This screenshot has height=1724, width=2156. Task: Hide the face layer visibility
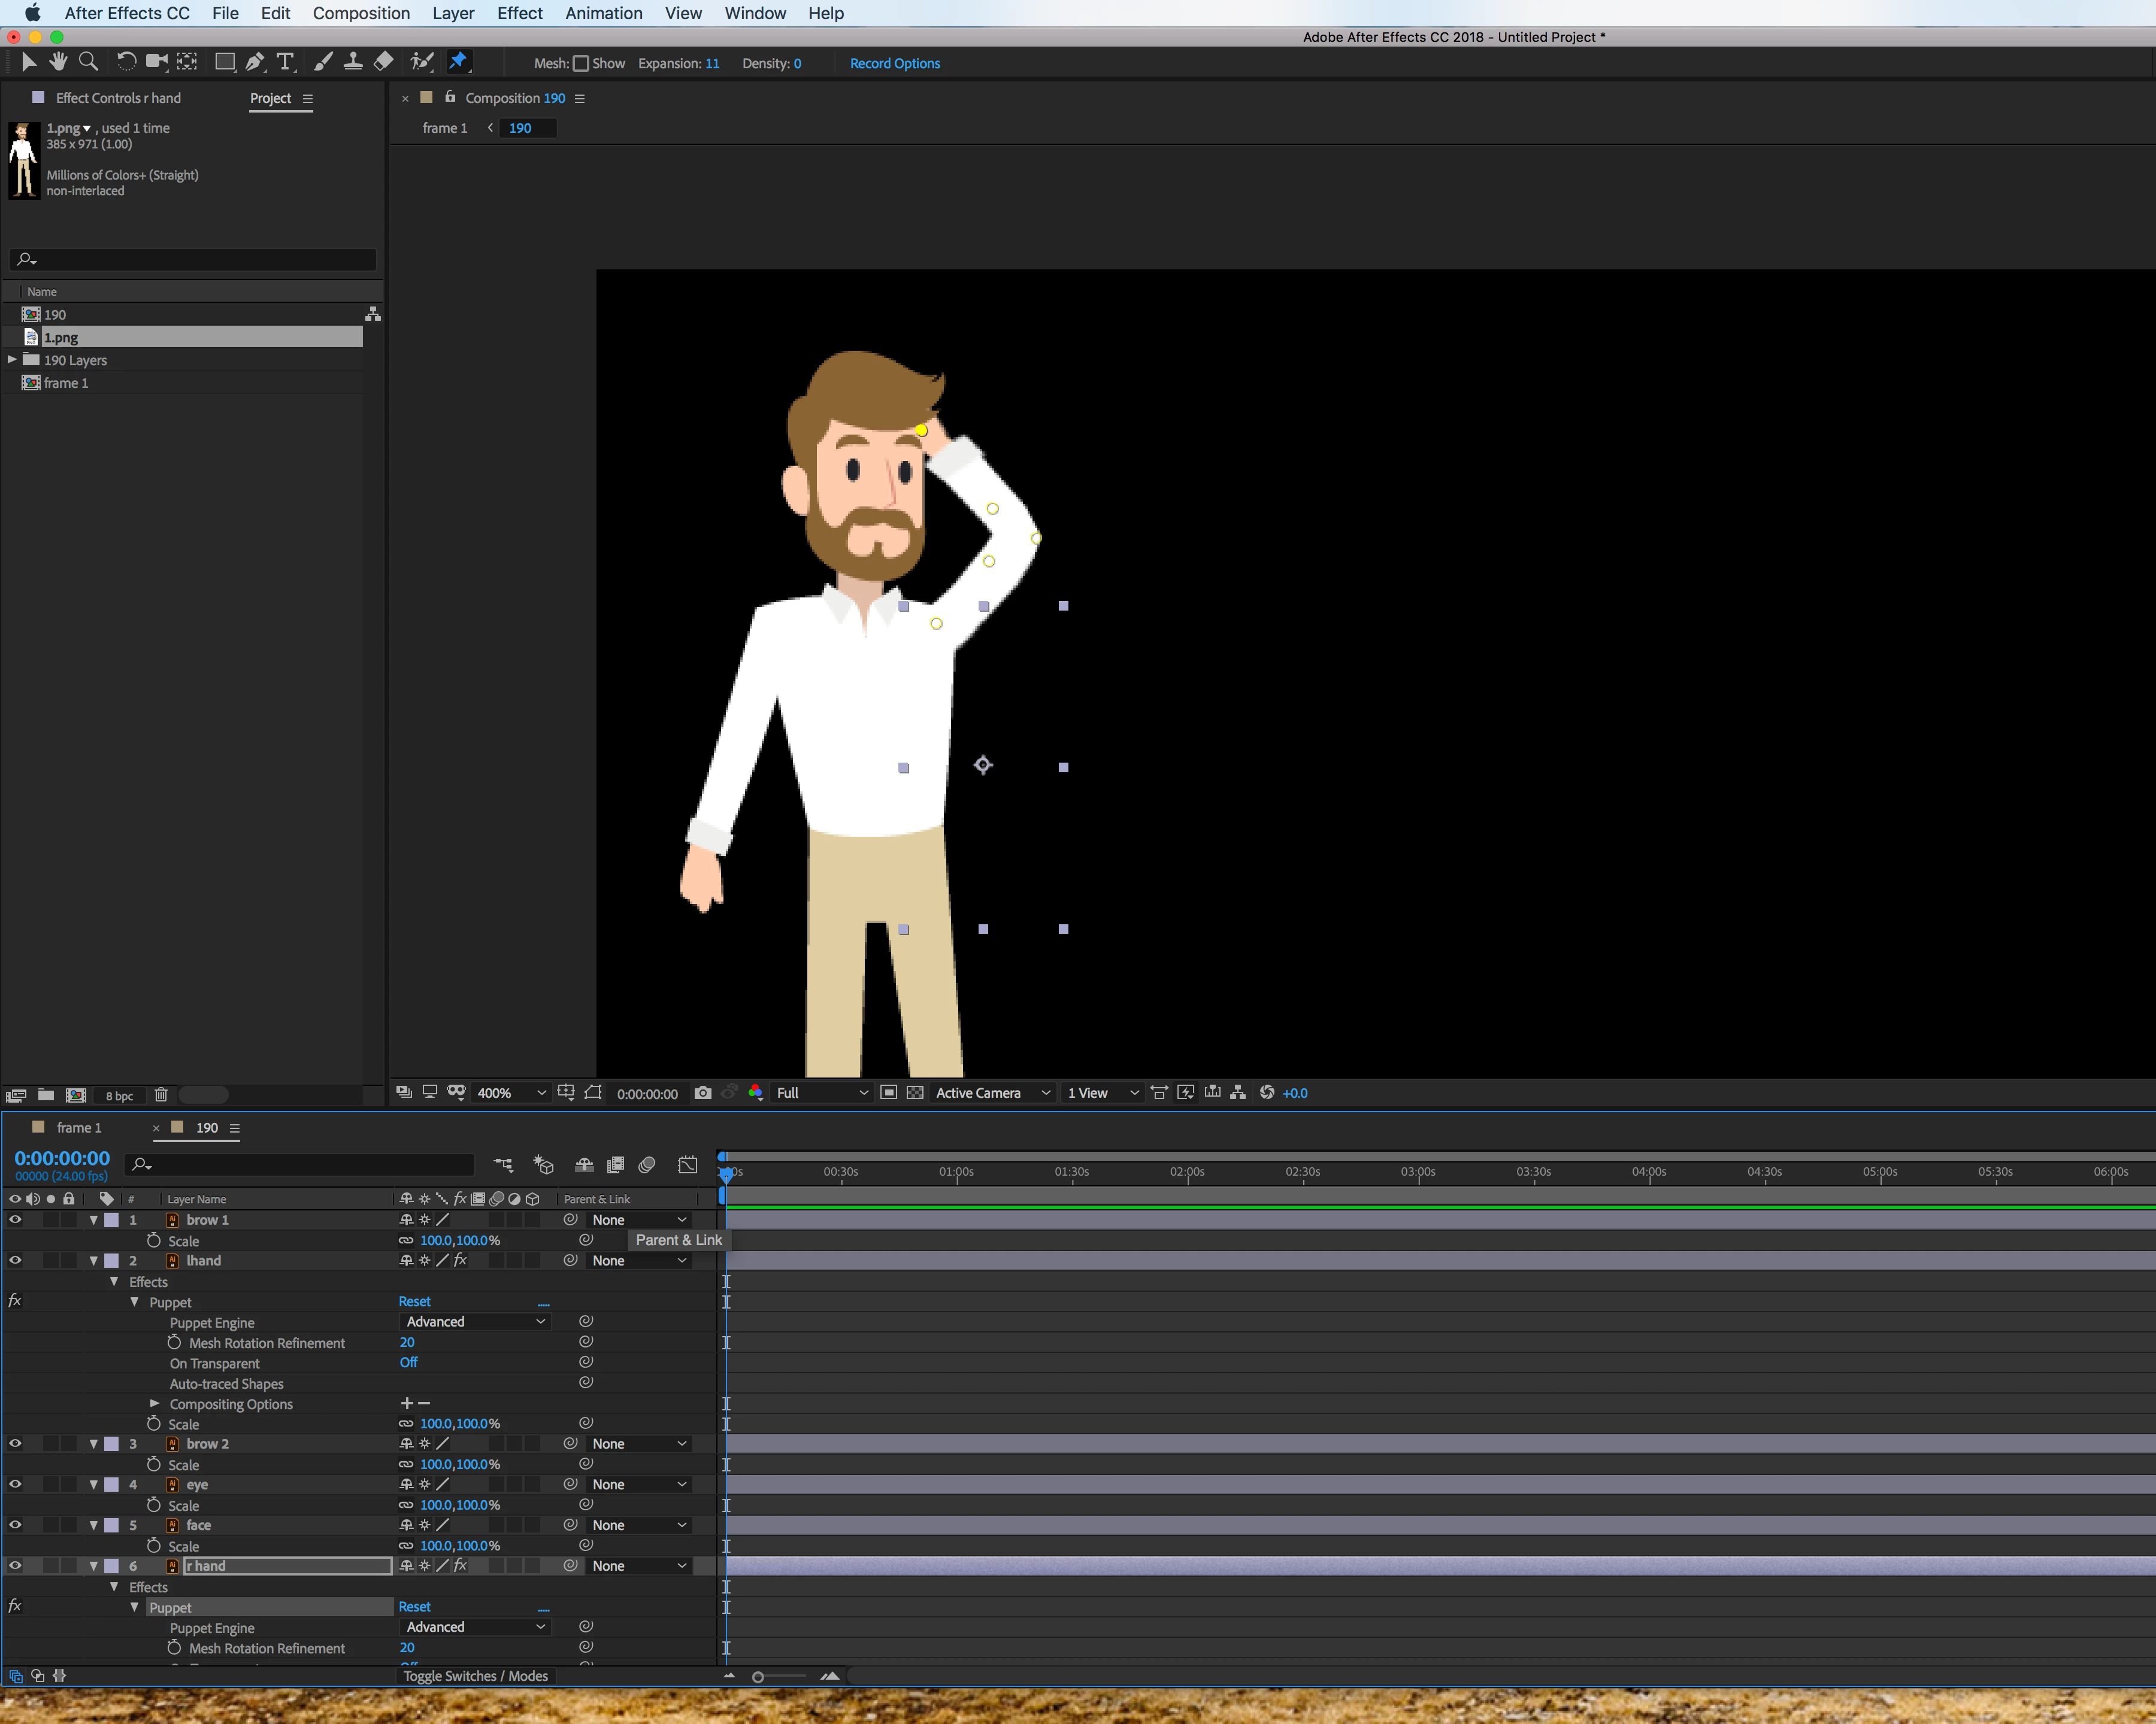(x=15, y=1525)
